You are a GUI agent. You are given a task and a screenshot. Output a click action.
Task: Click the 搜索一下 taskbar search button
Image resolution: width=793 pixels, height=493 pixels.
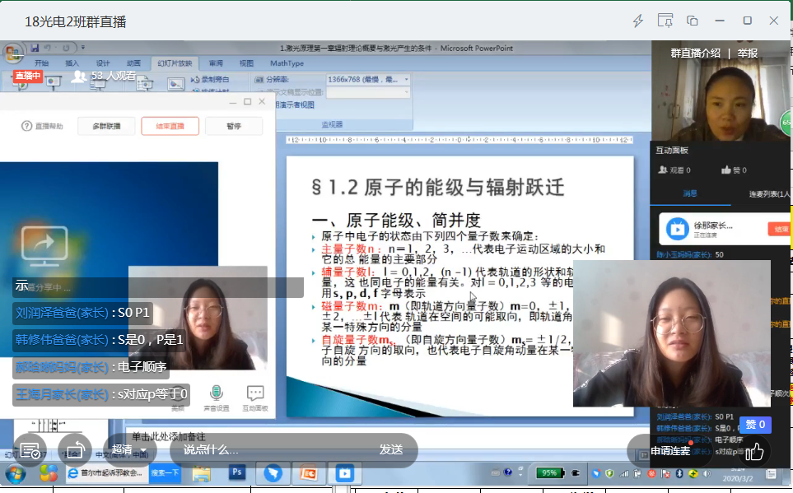(x=165, y=473)
